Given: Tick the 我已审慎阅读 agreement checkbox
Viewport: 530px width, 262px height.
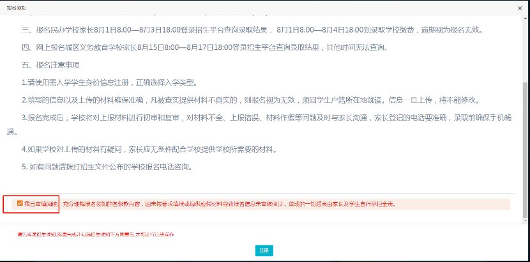Looking at the screenshot, I should 20,203.
